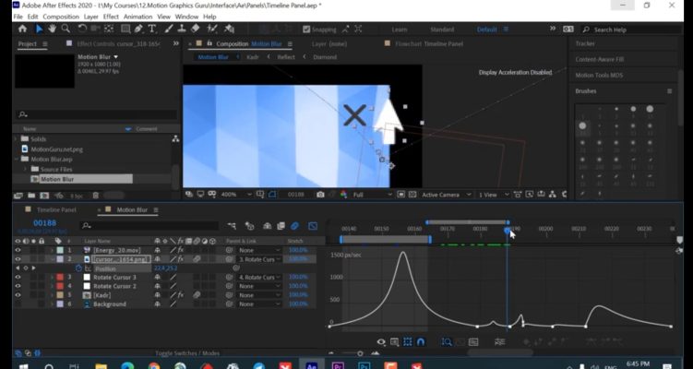
Task: Expand the Solids folder in Project
Action: (x=17, y=138)
